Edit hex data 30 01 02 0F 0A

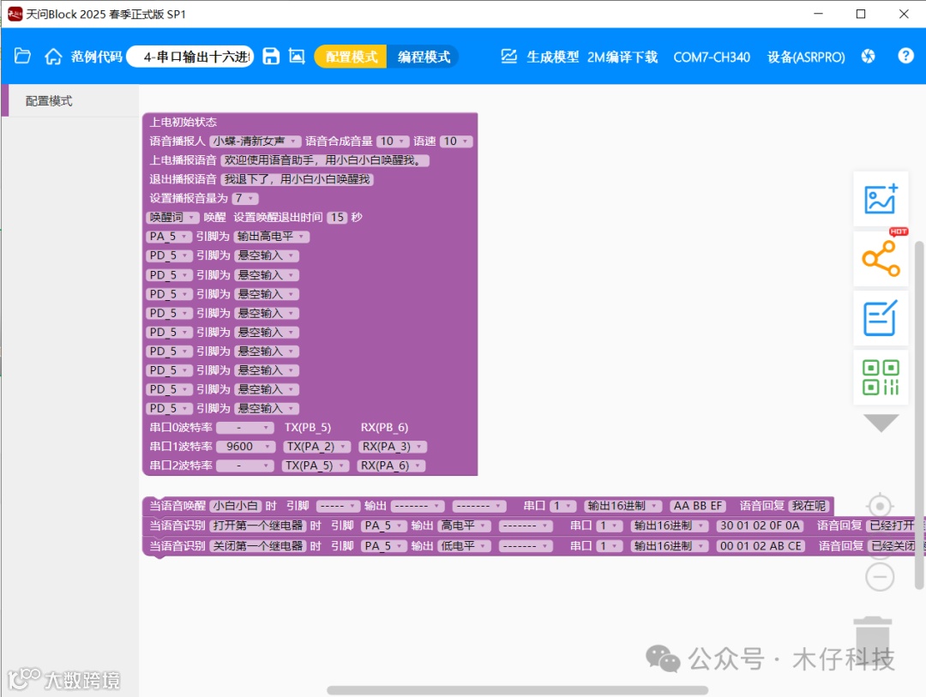(760, 526)
